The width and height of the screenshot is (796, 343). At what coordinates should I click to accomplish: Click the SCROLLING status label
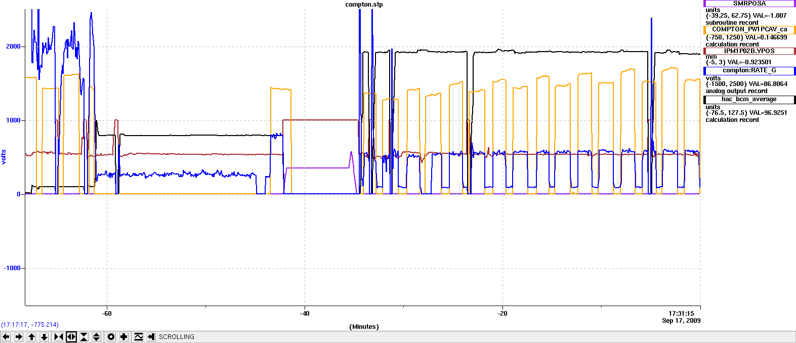coord(177,337)
